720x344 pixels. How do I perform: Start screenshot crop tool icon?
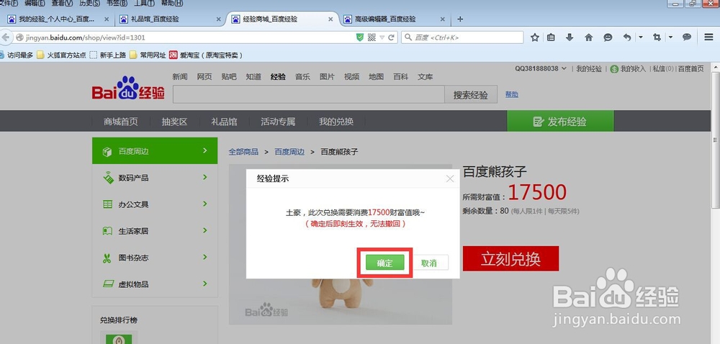[x=657, y=37]
